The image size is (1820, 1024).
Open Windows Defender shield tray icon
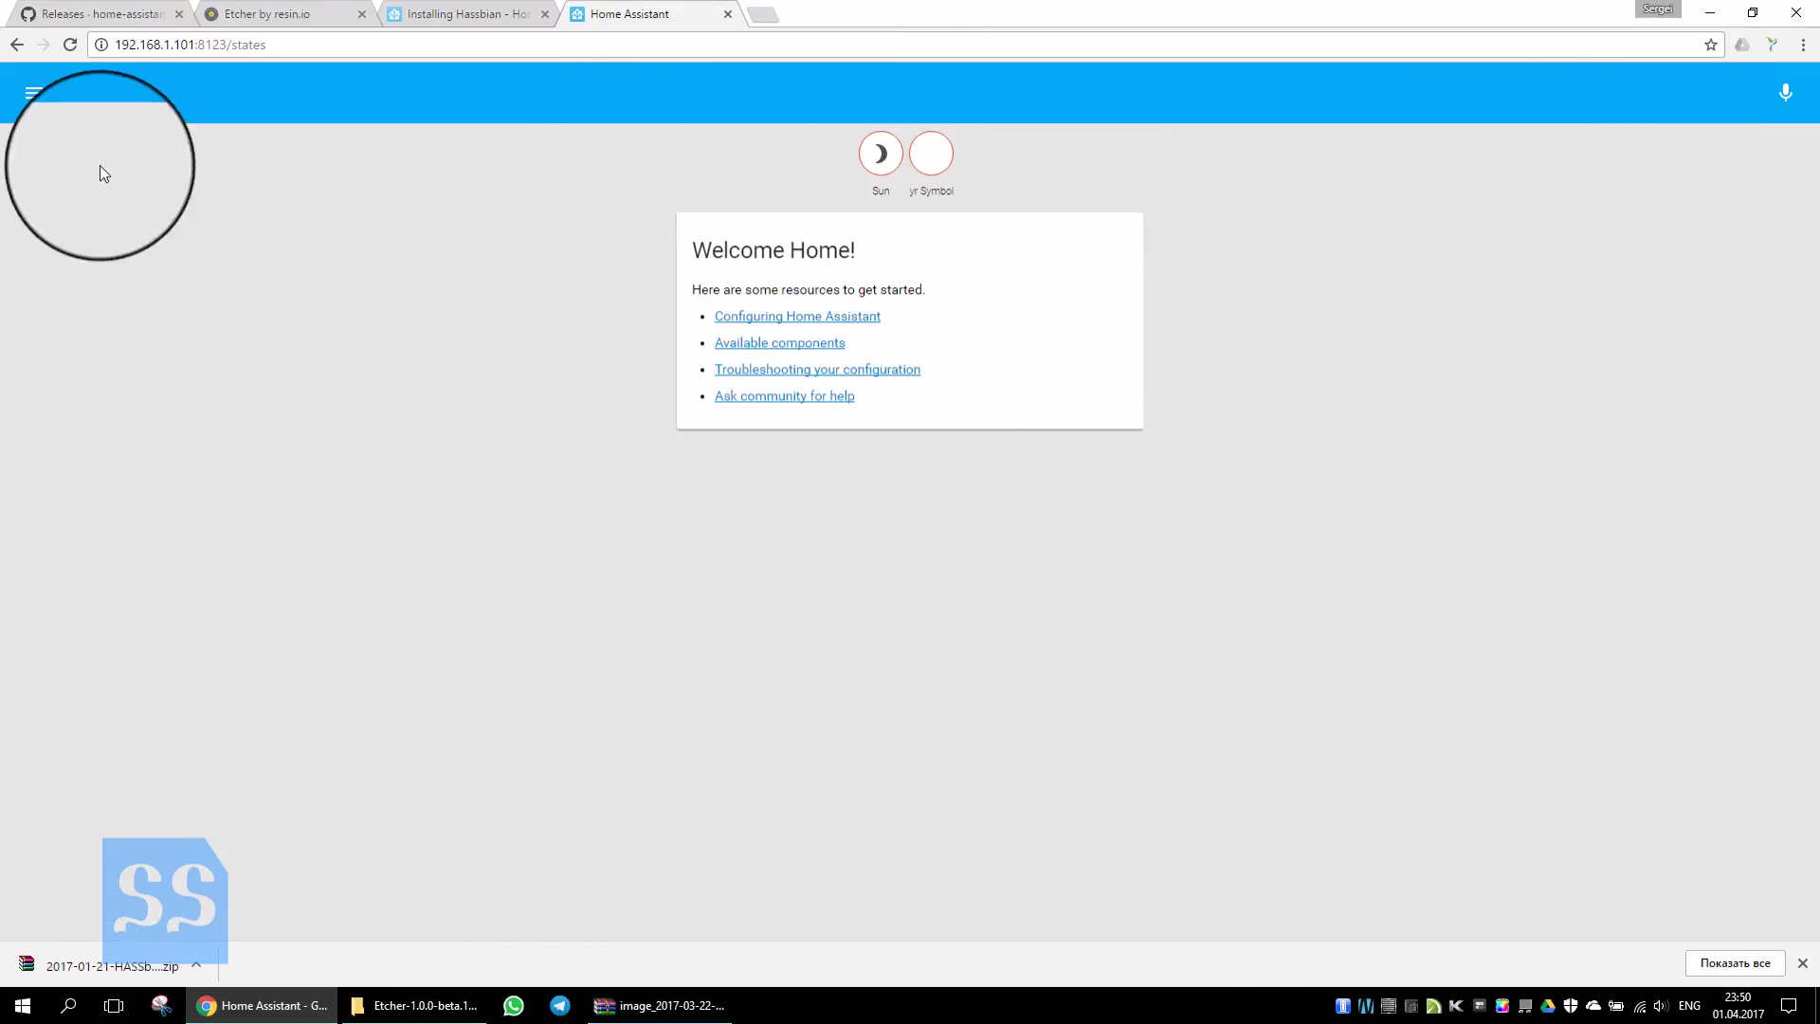click(x=1571, y=1006)
